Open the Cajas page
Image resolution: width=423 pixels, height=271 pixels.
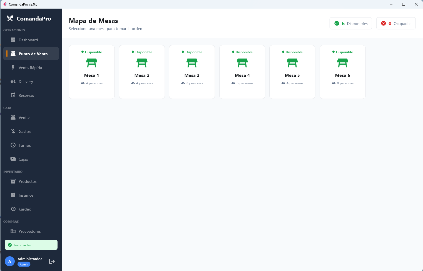point(31,159)
